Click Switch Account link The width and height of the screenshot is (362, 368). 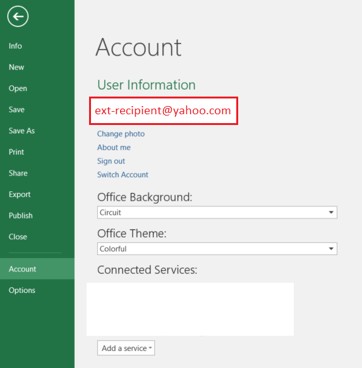[x=123, y=175]
